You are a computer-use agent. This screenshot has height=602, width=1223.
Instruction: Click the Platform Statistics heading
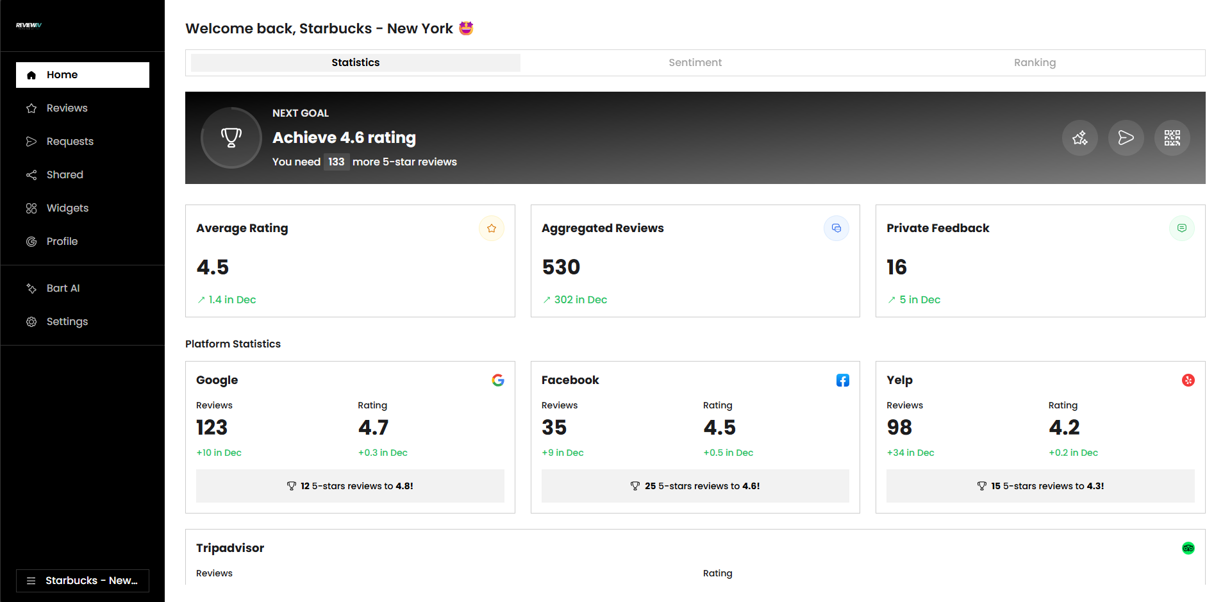(x=233, y=344)
